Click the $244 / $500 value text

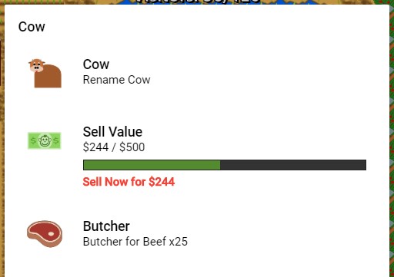pos(114,147)
